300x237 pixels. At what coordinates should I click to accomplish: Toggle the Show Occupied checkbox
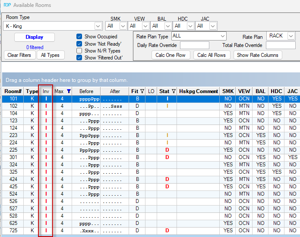pyautogui.click(x=79, y=37)
